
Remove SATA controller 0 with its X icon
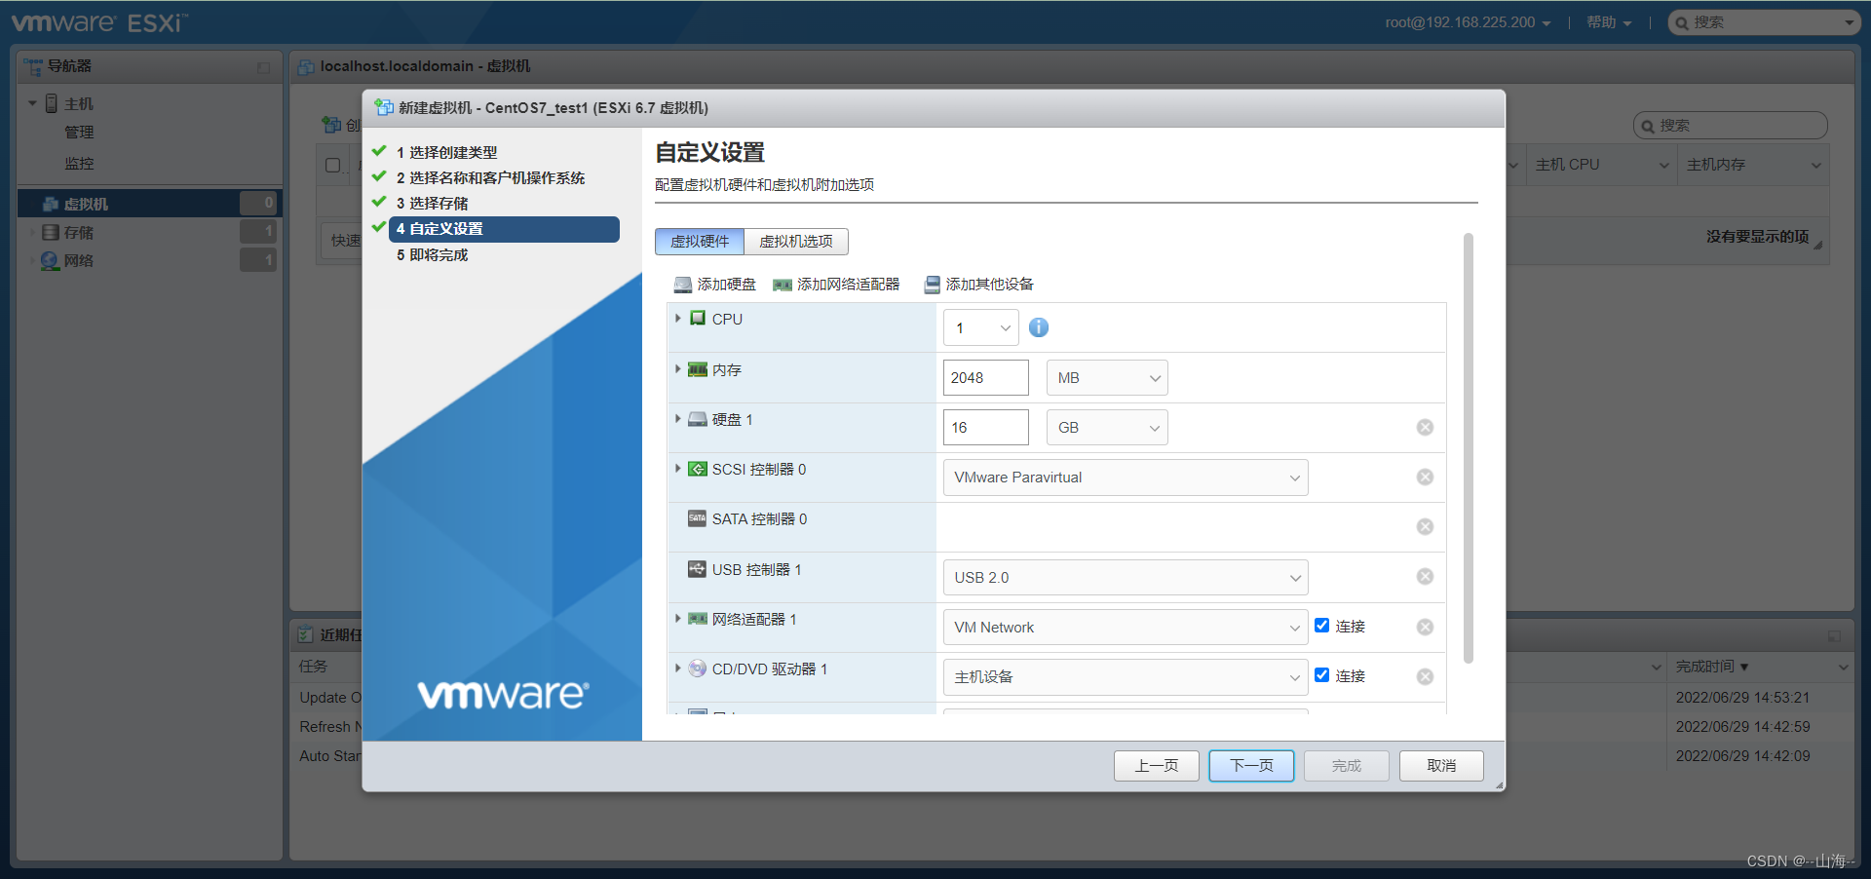point(1425,527)
